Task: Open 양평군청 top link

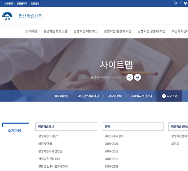Action: pyautogui.click(x=8, y=4)
